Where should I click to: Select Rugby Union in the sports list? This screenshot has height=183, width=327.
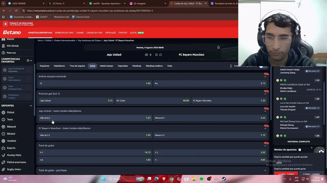tap(14, 169)
